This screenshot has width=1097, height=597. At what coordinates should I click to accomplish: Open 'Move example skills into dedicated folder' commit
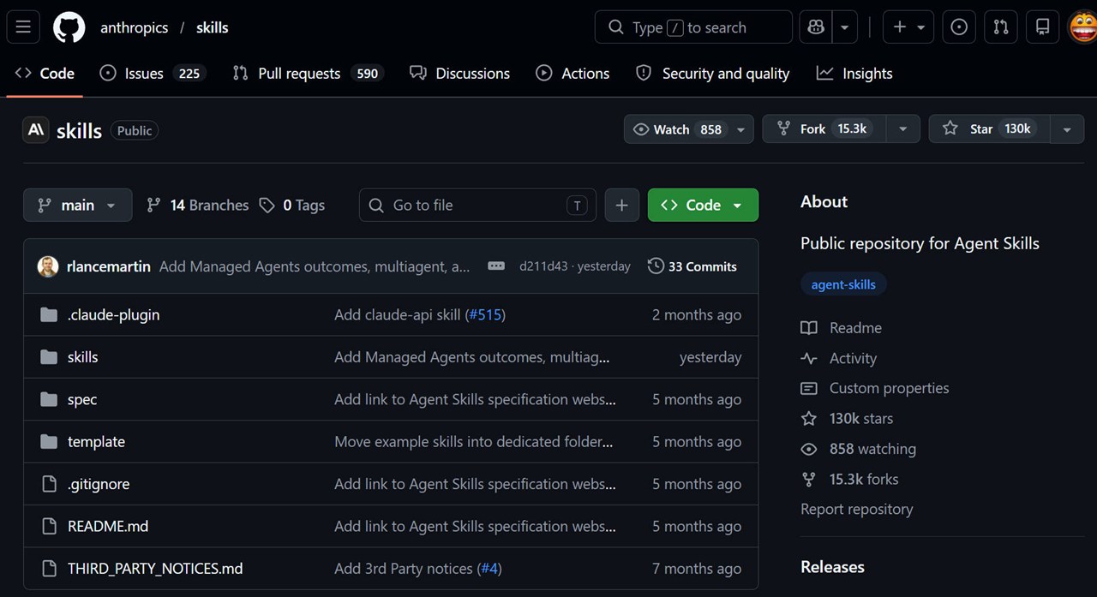473,441
